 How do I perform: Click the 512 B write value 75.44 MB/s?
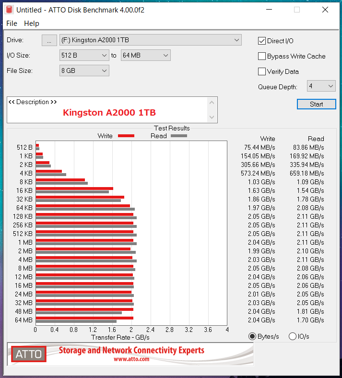click(x=259, y=147)
